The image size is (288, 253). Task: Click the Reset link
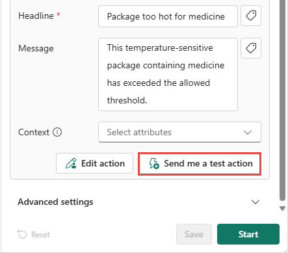pyautogui.click(x=34, y=234)
